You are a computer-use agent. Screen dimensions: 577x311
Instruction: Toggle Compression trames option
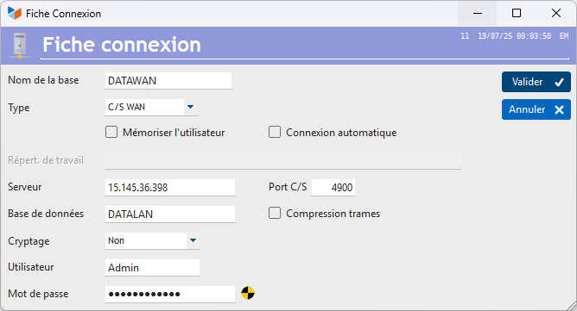[x=275, y=213]
